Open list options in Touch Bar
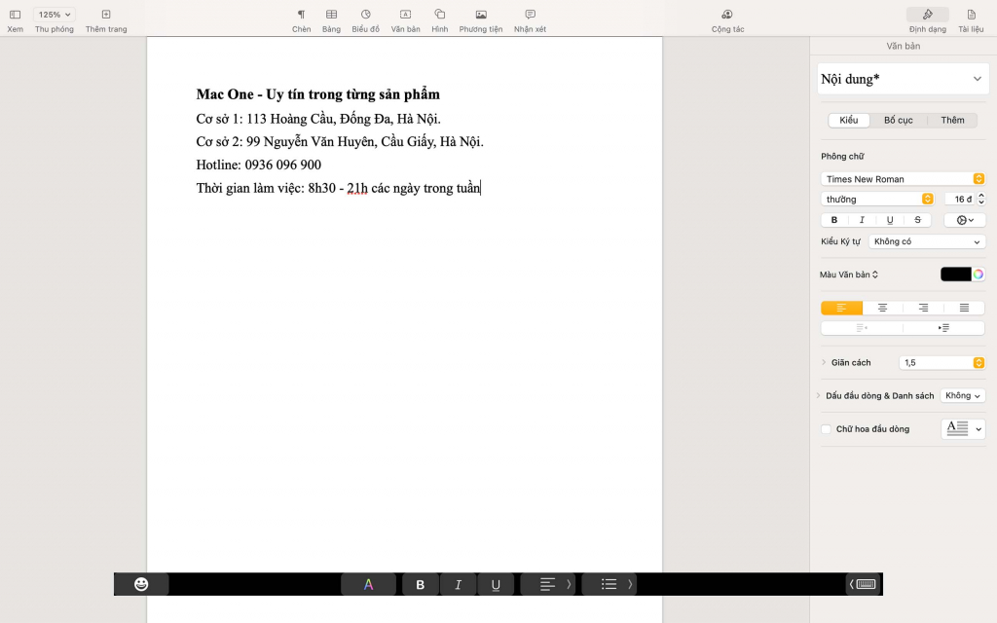Screen dimensions: 997x623 [x=609, y=584]
